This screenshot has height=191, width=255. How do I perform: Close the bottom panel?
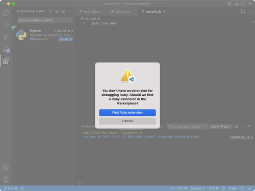249,126
